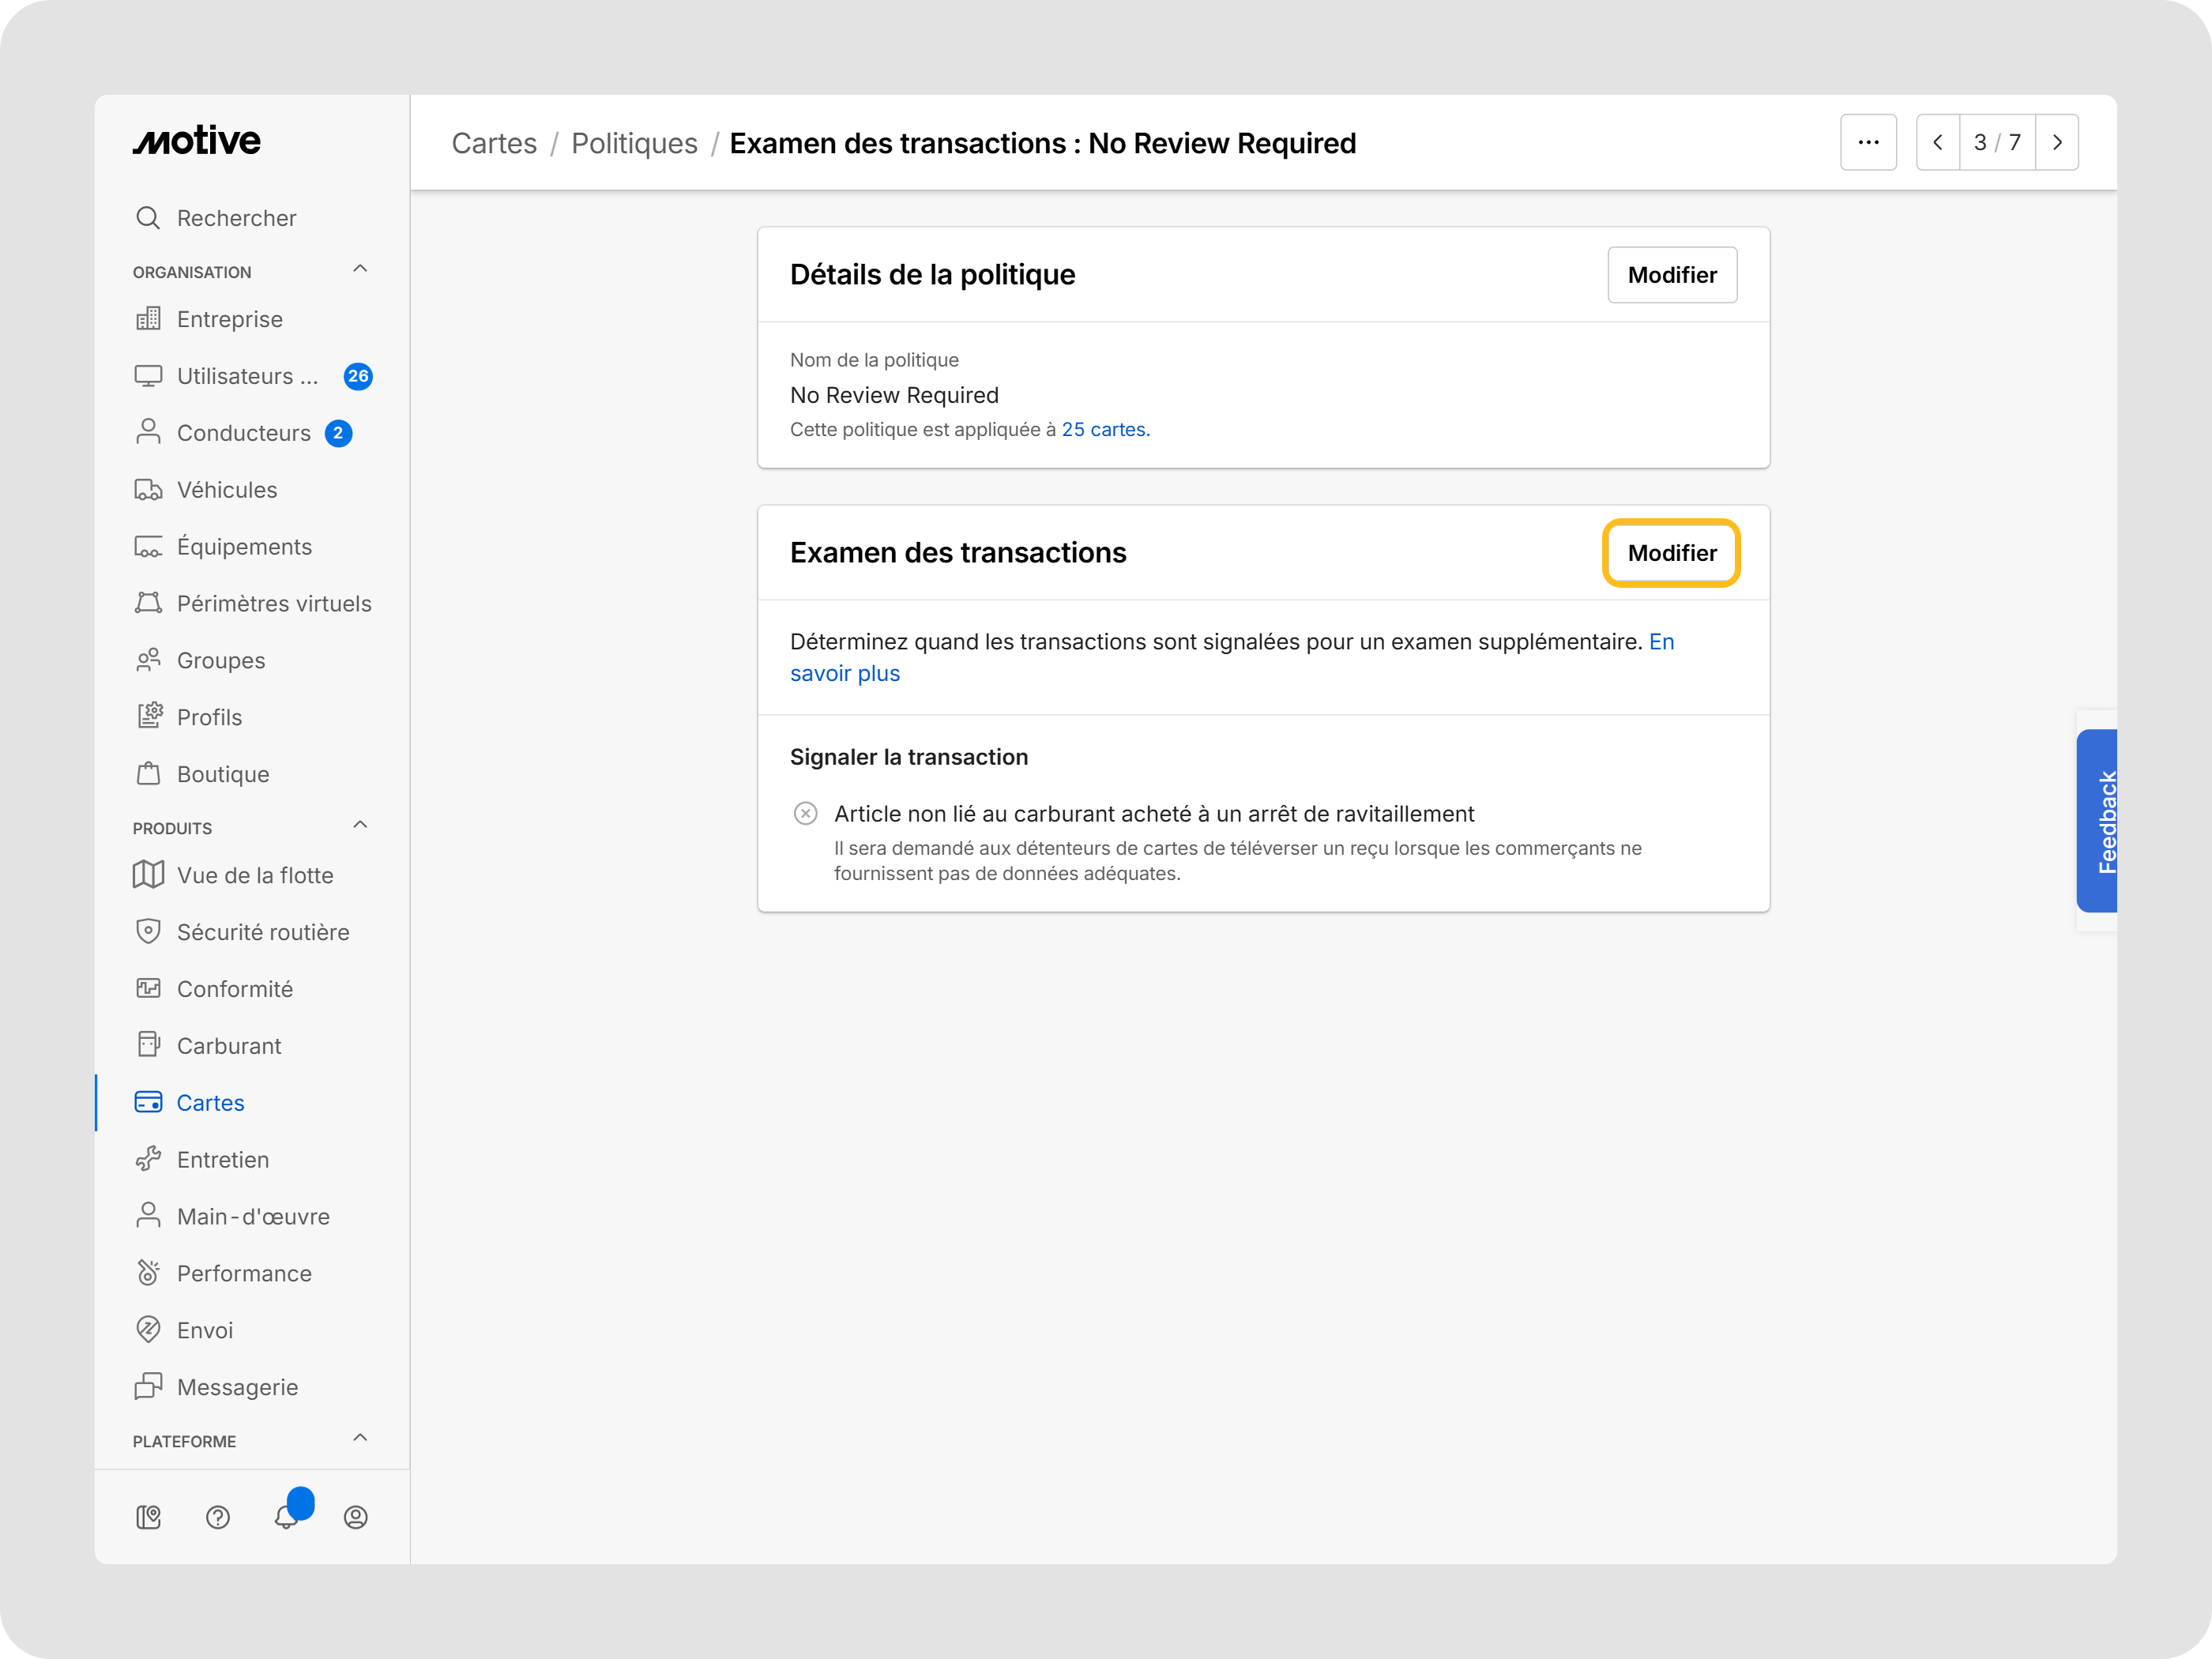Open the three-dot more options menu

coord(1868,143)
